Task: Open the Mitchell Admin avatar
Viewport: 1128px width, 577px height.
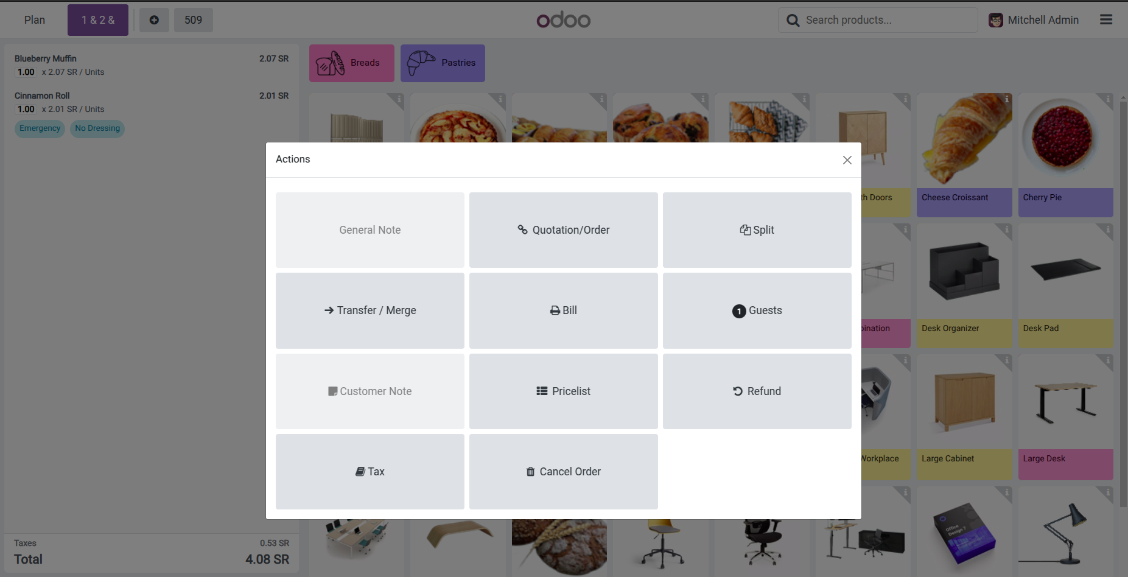Action: [996, 19]
